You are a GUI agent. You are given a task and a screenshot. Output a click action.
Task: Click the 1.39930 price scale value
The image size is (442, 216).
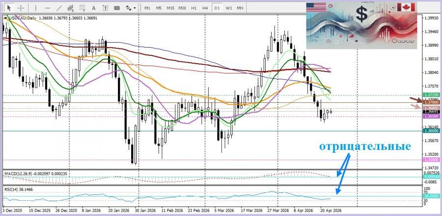[x=431, y=18]
